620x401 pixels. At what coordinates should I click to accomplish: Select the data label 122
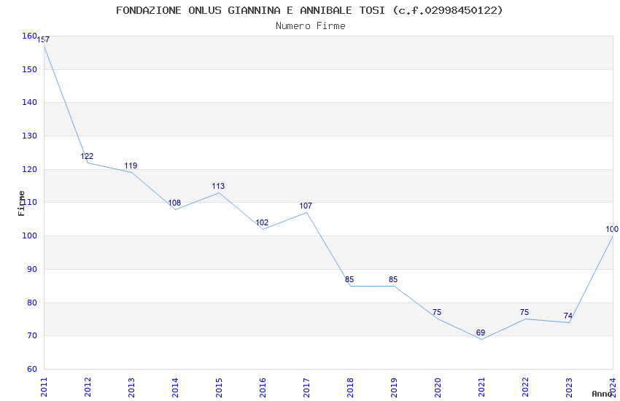pos(87,157)
